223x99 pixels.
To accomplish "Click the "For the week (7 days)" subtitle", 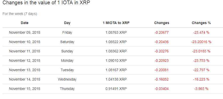I will [x=20, y=14].
